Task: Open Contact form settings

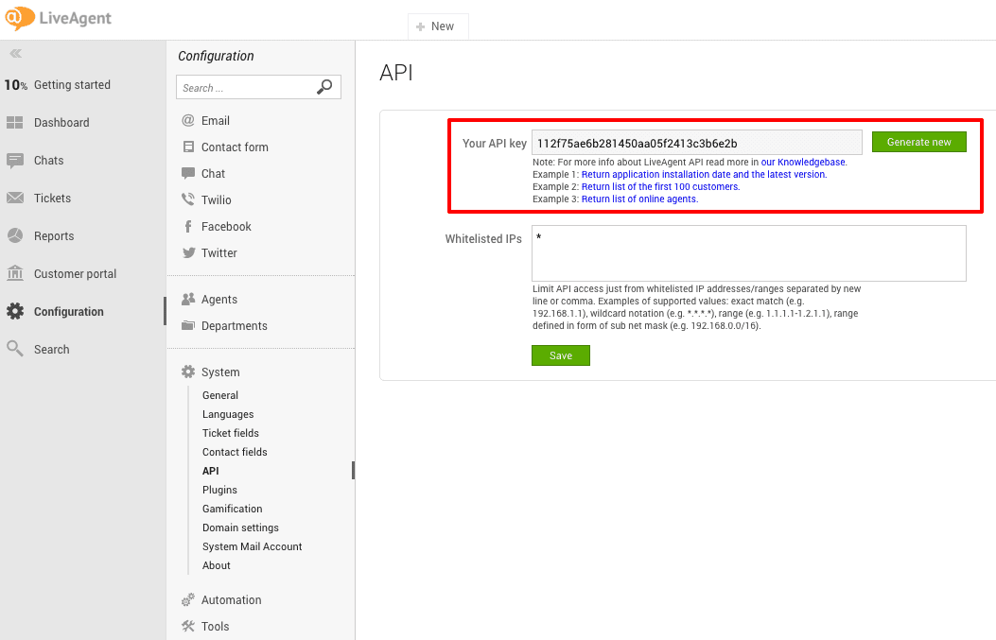Action: (x=234, y=147)
